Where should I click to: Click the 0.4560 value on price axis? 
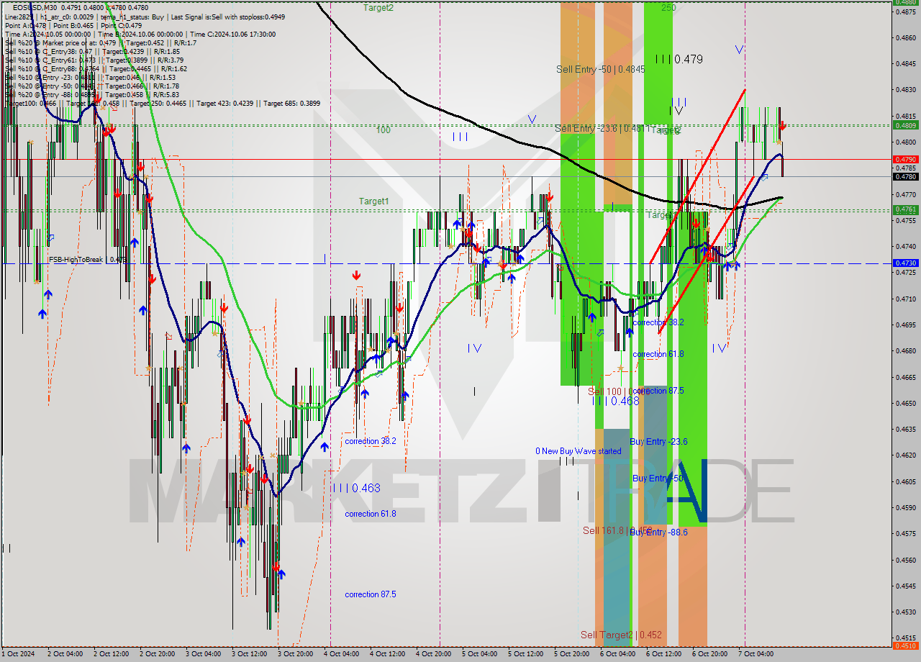click(905, 560)
